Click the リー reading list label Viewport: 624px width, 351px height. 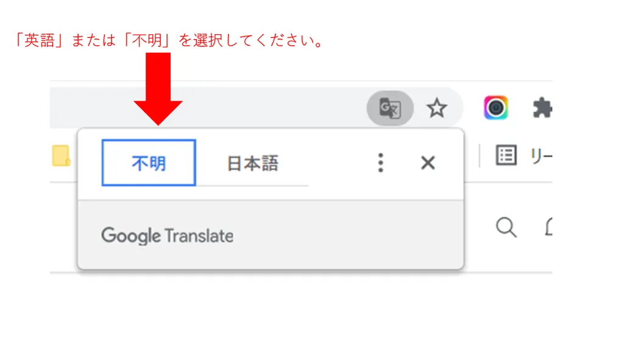click(x=541, y=156)
